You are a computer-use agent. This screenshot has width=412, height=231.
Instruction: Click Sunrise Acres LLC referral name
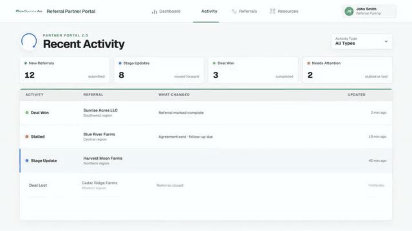click(100, 110)
